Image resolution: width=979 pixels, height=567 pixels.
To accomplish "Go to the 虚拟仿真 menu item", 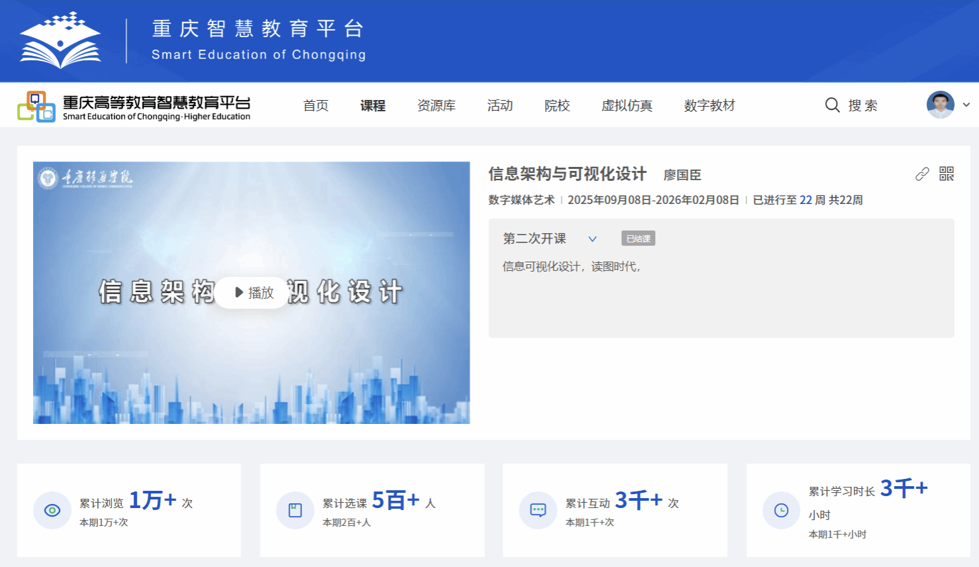I will tap(627, 105).
